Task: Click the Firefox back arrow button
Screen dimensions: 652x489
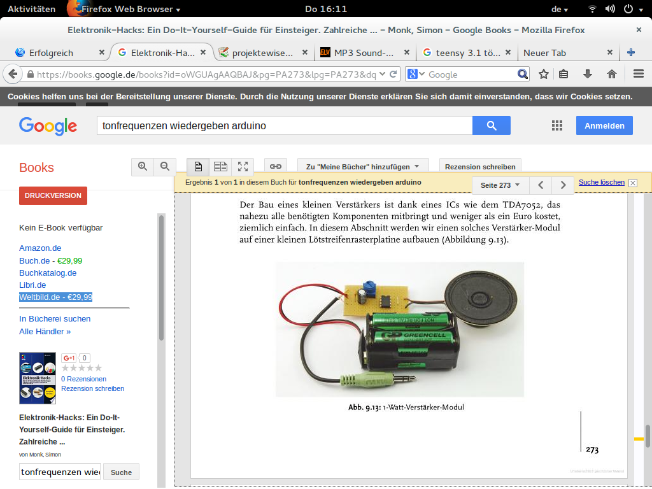Action: pos(13,74)
